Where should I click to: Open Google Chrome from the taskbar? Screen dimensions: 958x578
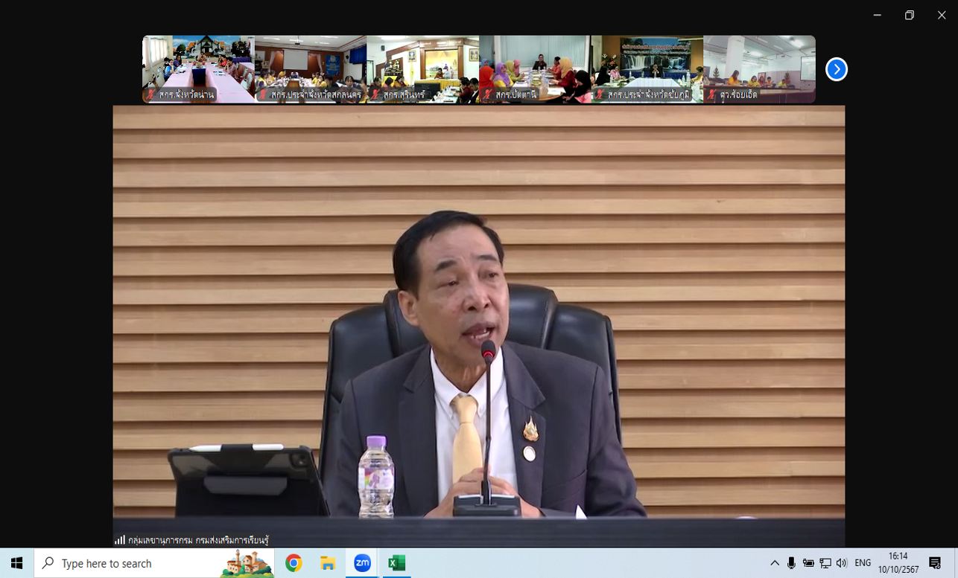coord(294,563)
